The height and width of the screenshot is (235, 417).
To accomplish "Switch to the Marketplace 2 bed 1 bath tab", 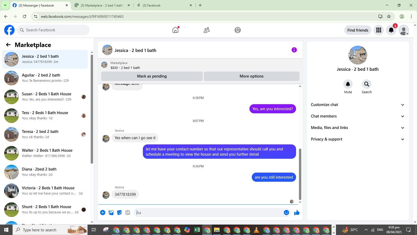I will tap(102, 5).
